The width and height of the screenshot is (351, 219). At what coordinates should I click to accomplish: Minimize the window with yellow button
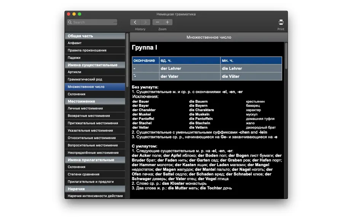[74, 14]
